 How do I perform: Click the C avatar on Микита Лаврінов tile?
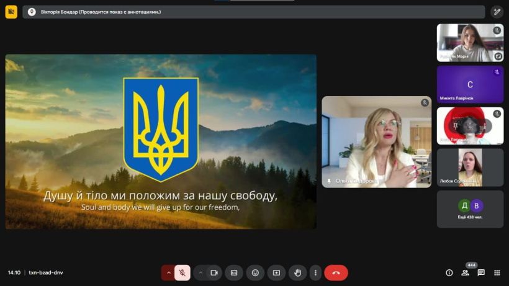[470, 84]
